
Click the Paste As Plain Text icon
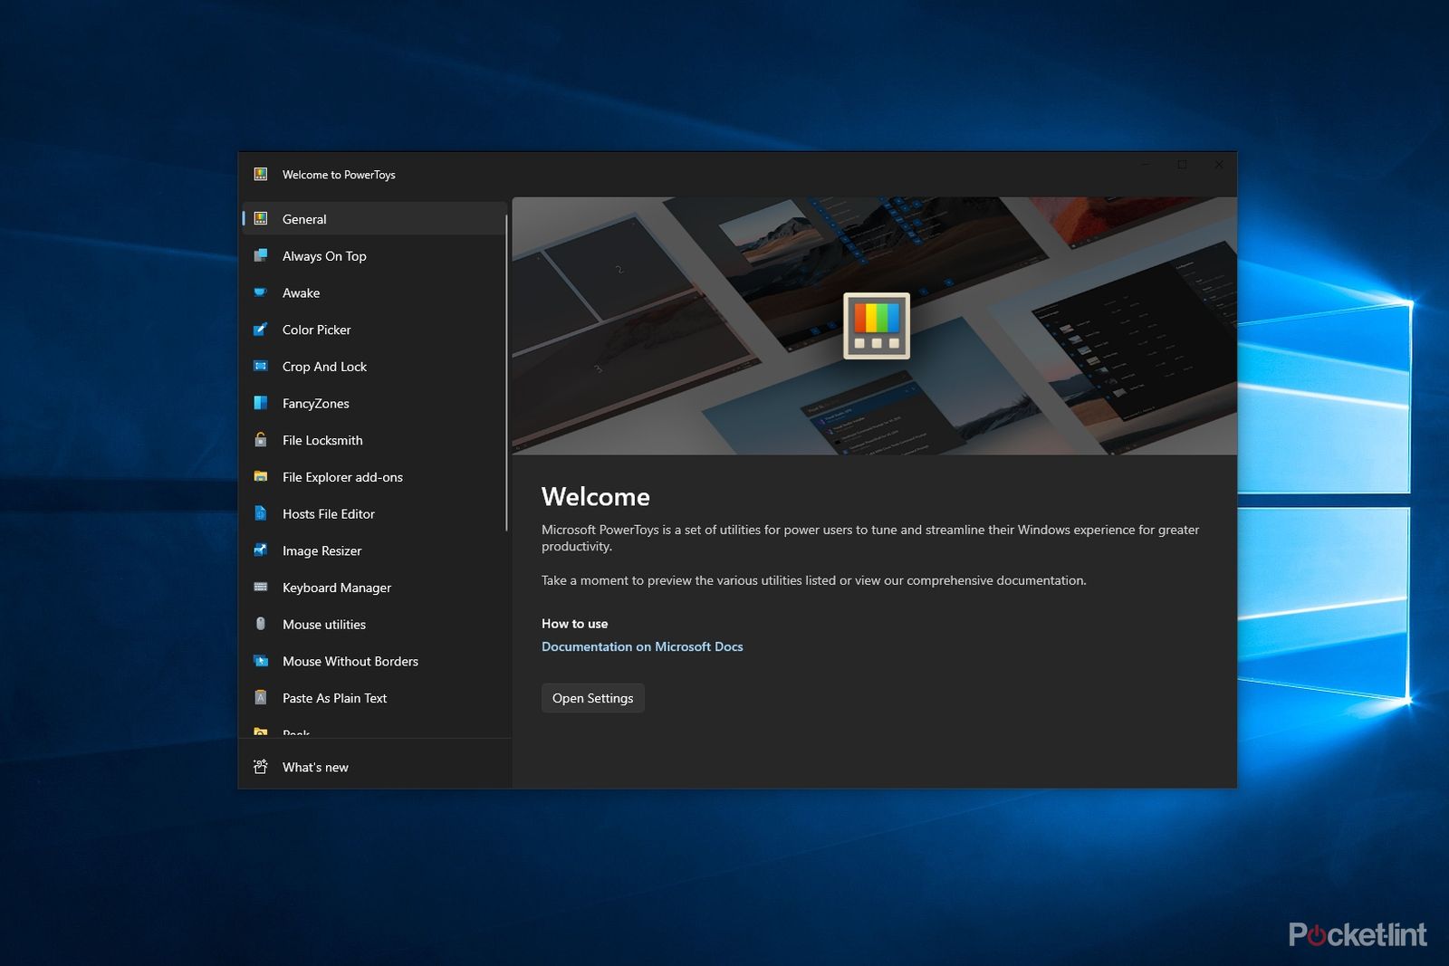coord(261,697)
